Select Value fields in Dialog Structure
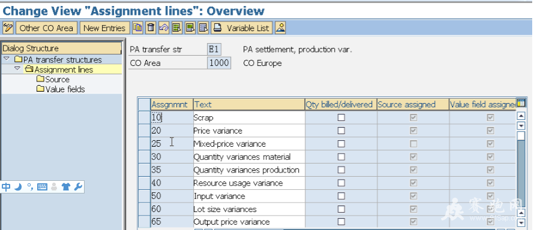The image size is (534, 230). point(65,89)
